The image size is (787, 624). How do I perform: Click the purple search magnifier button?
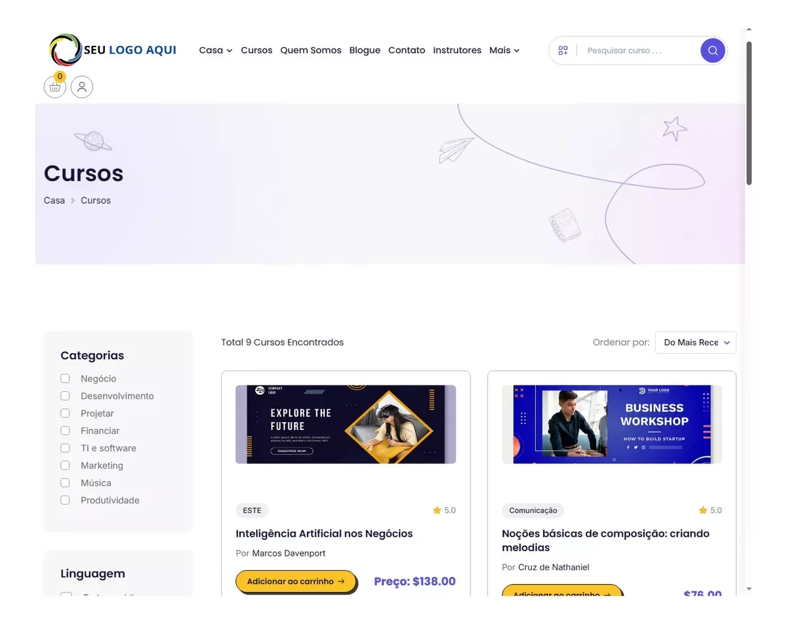coord(713,50)
